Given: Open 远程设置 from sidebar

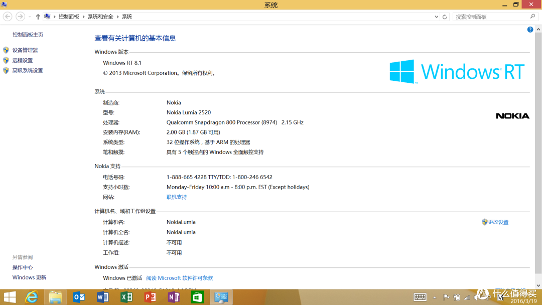Looking at the screenshot, I should click(x=23, y=60).
